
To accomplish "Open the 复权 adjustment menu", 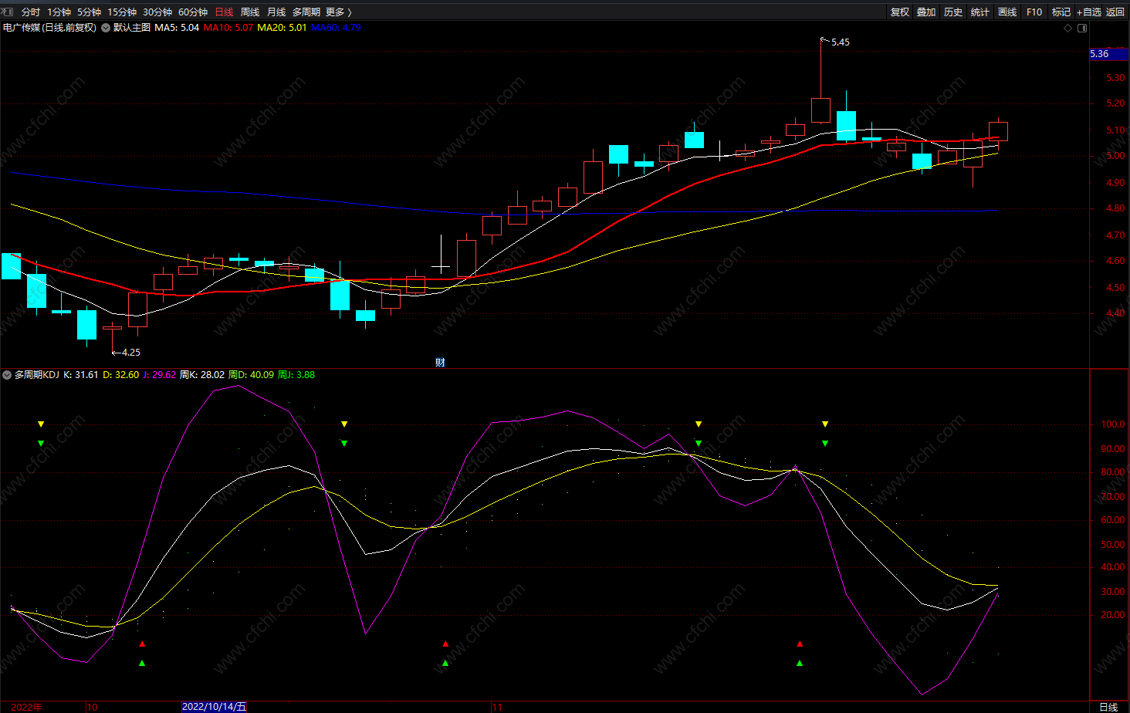I will click(900, 12).
